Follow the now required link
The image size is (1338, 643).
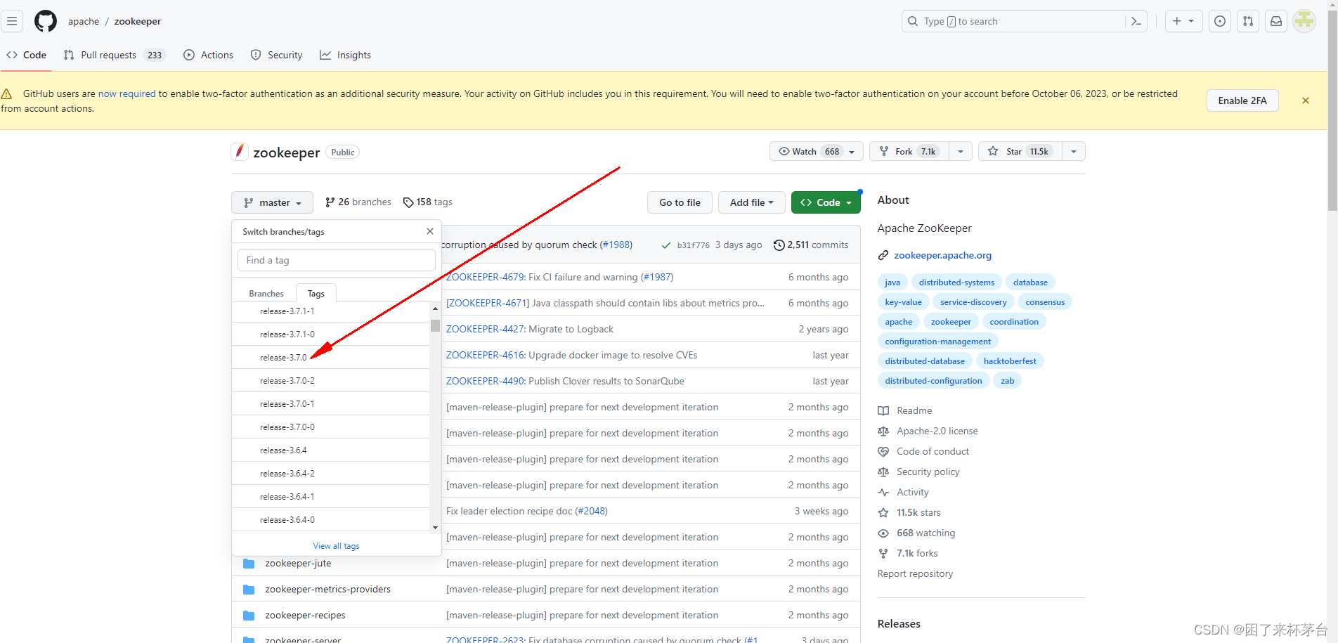tap(127, 93)
